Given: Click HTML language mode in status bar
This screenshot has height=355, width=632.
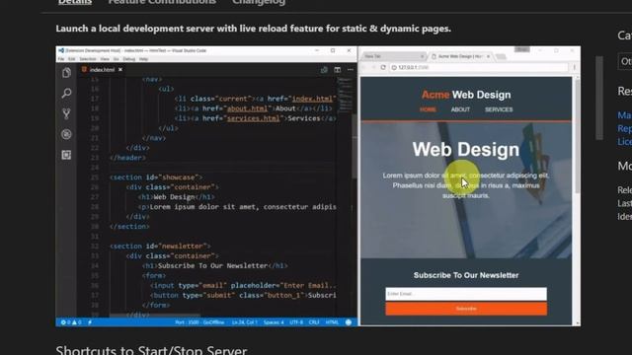Looking at the screenshot, I should coord(332,322).
